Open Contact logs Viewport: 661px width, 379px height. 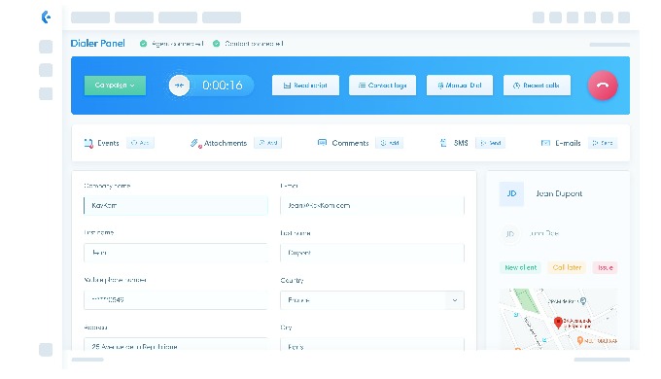click(x=382, y=86)
